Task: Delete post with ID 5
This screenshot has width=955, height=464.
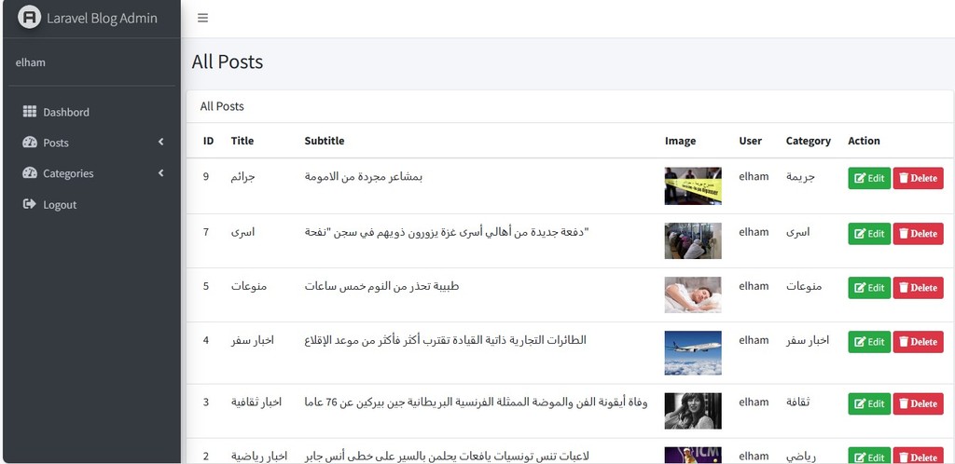Action: (918, 288)
